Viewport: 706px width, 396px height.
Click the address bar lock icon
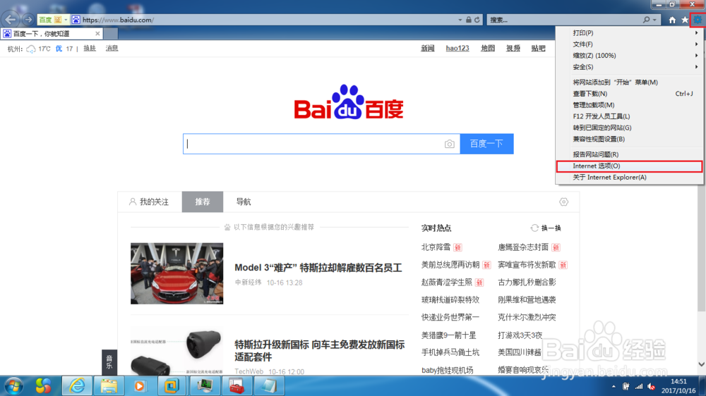pyautogui.click(x=469, y=20)
